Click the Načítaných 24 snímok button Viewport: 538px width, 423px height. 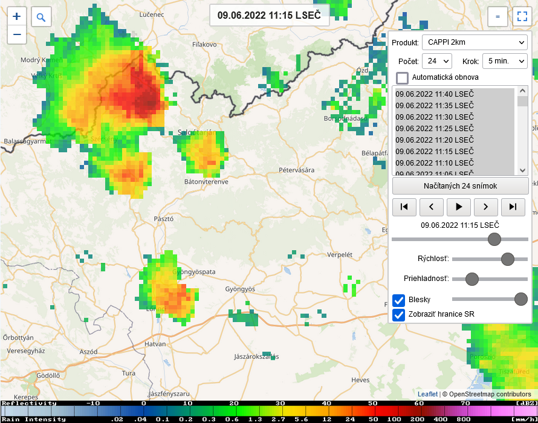click(x=460, y=186)
